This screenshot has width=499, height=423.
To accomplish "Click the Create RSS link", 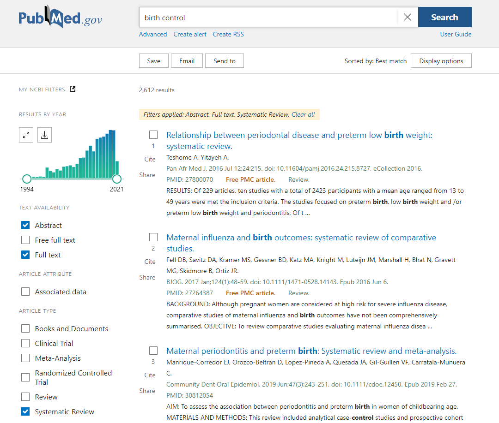I will [x=228, y=34].
